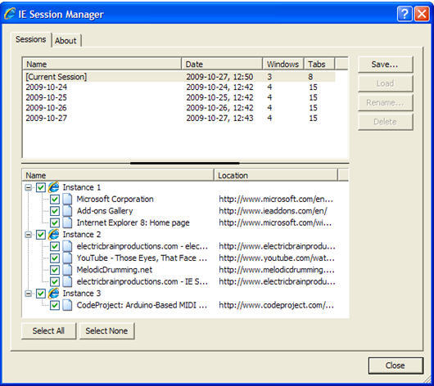Screen dimensions: 434x386
Task: Click the Internet Explorer icon for Instance 2
Action: pos(54,235)
